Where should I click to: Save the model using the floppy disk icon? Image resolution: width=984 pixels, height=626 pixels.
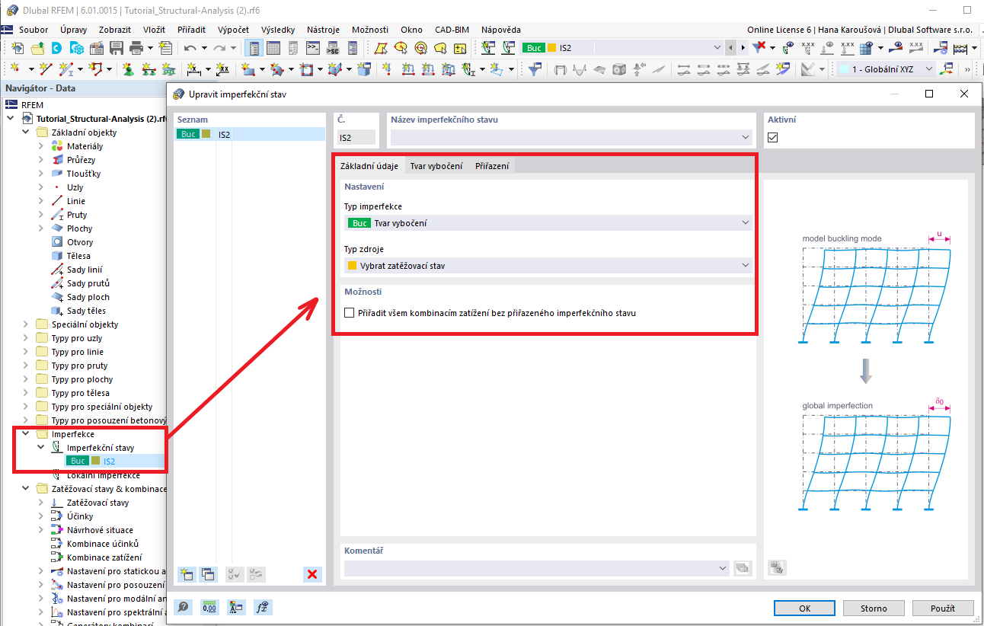[117, 48]
